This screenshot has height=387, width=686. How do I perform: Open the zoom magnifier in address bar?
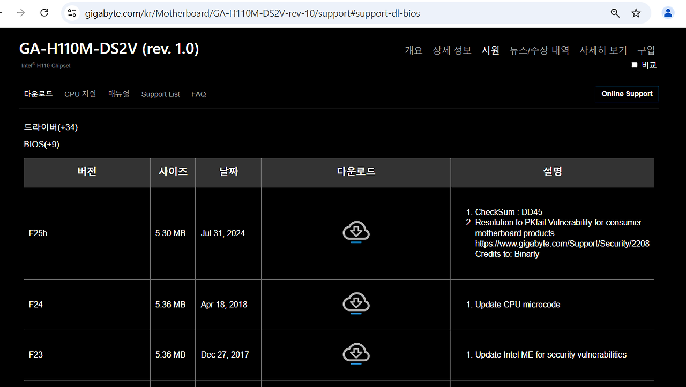coord(615,13)
